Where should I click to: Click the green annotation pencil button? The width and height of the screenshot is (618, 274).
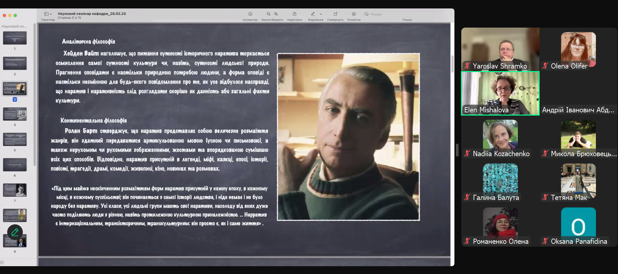pos(15,232)
